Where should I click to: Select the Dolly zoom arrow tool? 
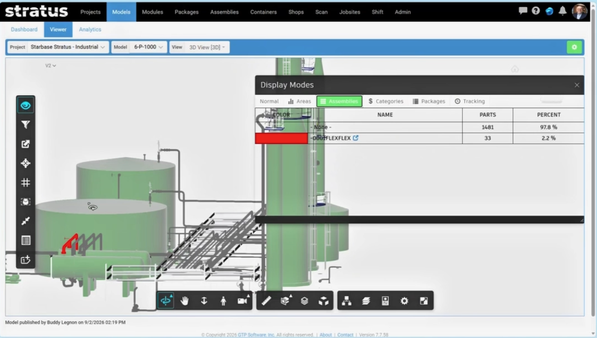(x=204, y=301)
